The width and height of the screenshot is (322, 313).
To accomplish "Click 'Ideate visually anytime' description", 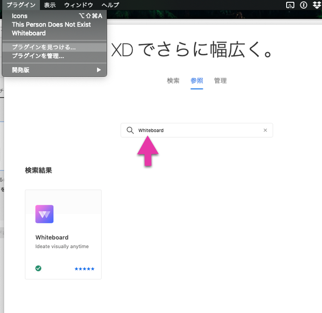I will [x=62, y=246].
